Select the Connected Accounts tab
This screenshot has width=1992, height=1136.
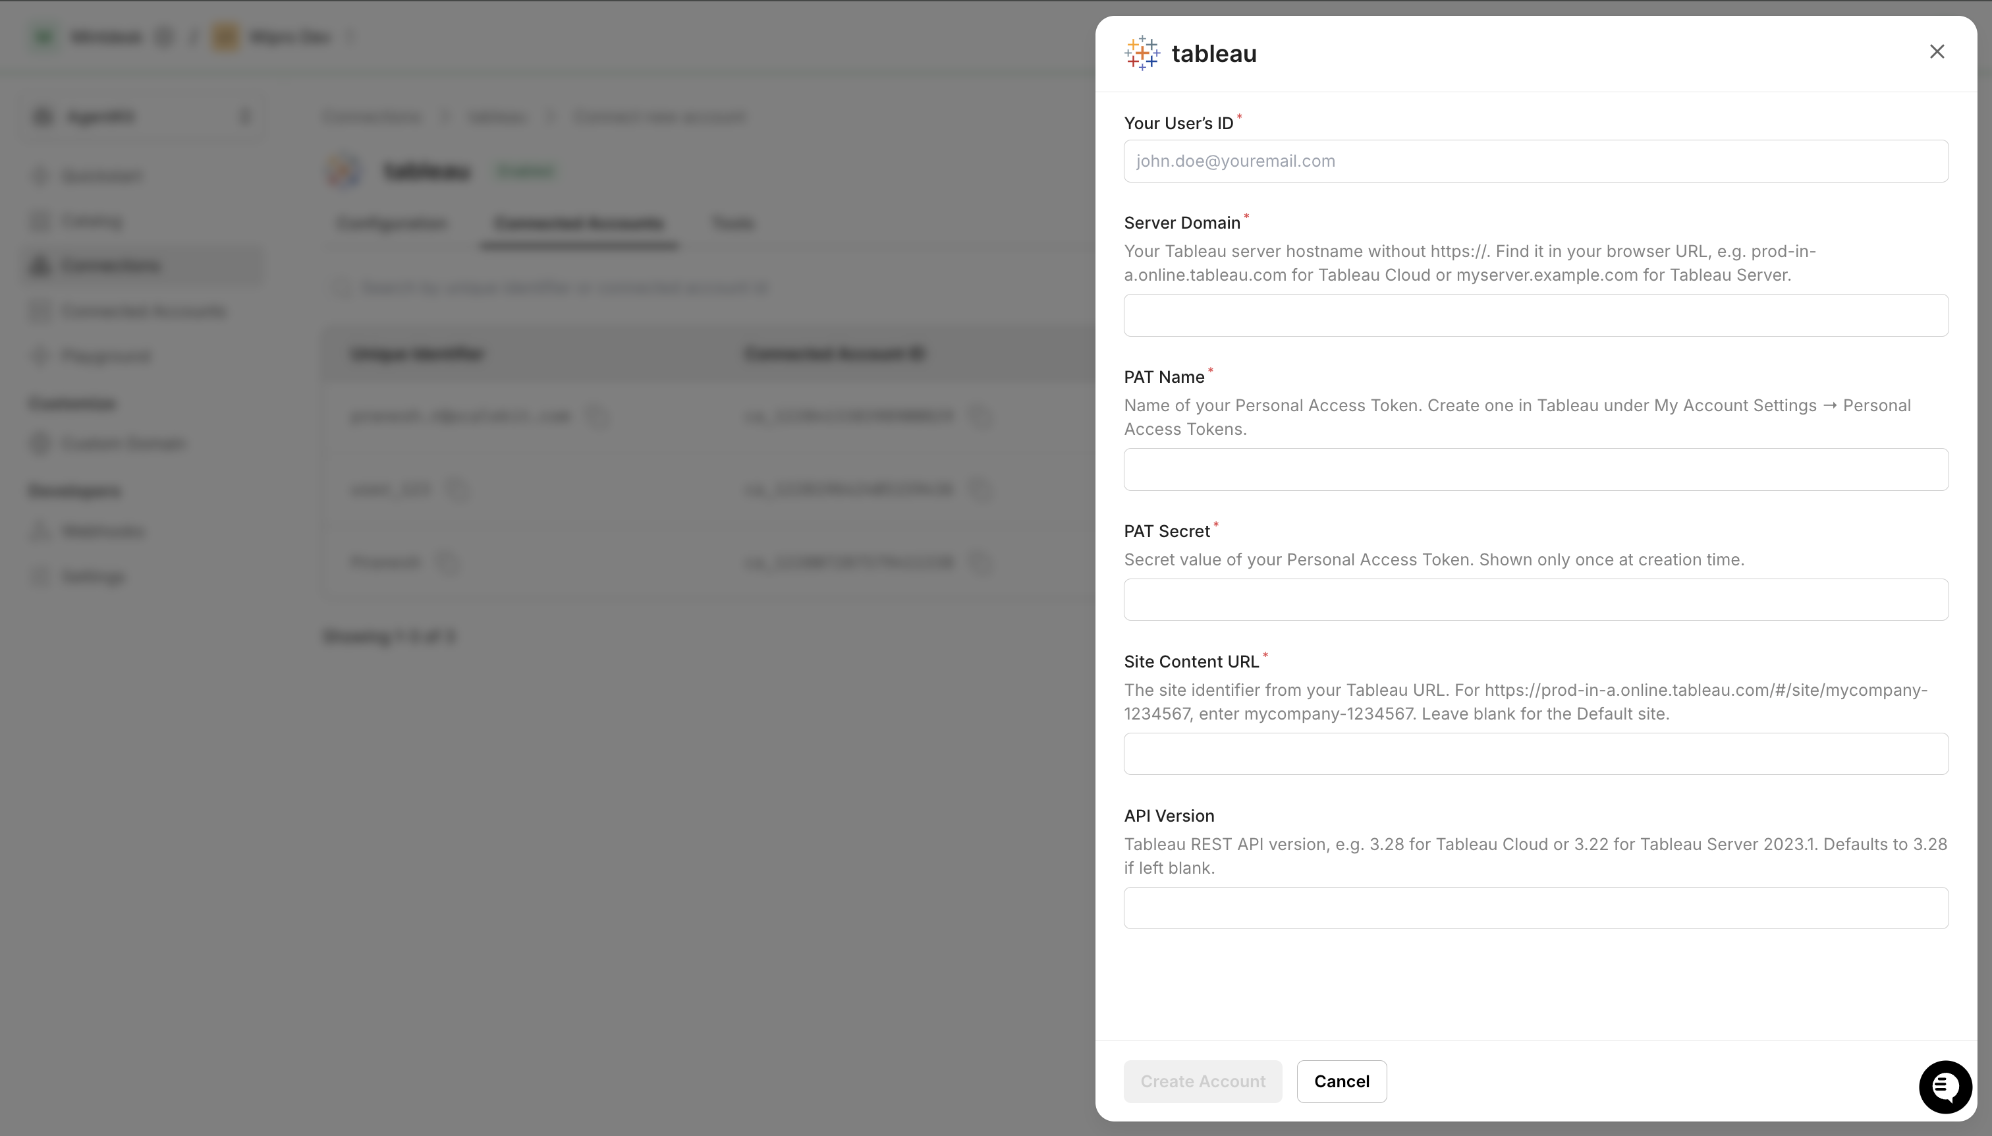coord(579,224)
